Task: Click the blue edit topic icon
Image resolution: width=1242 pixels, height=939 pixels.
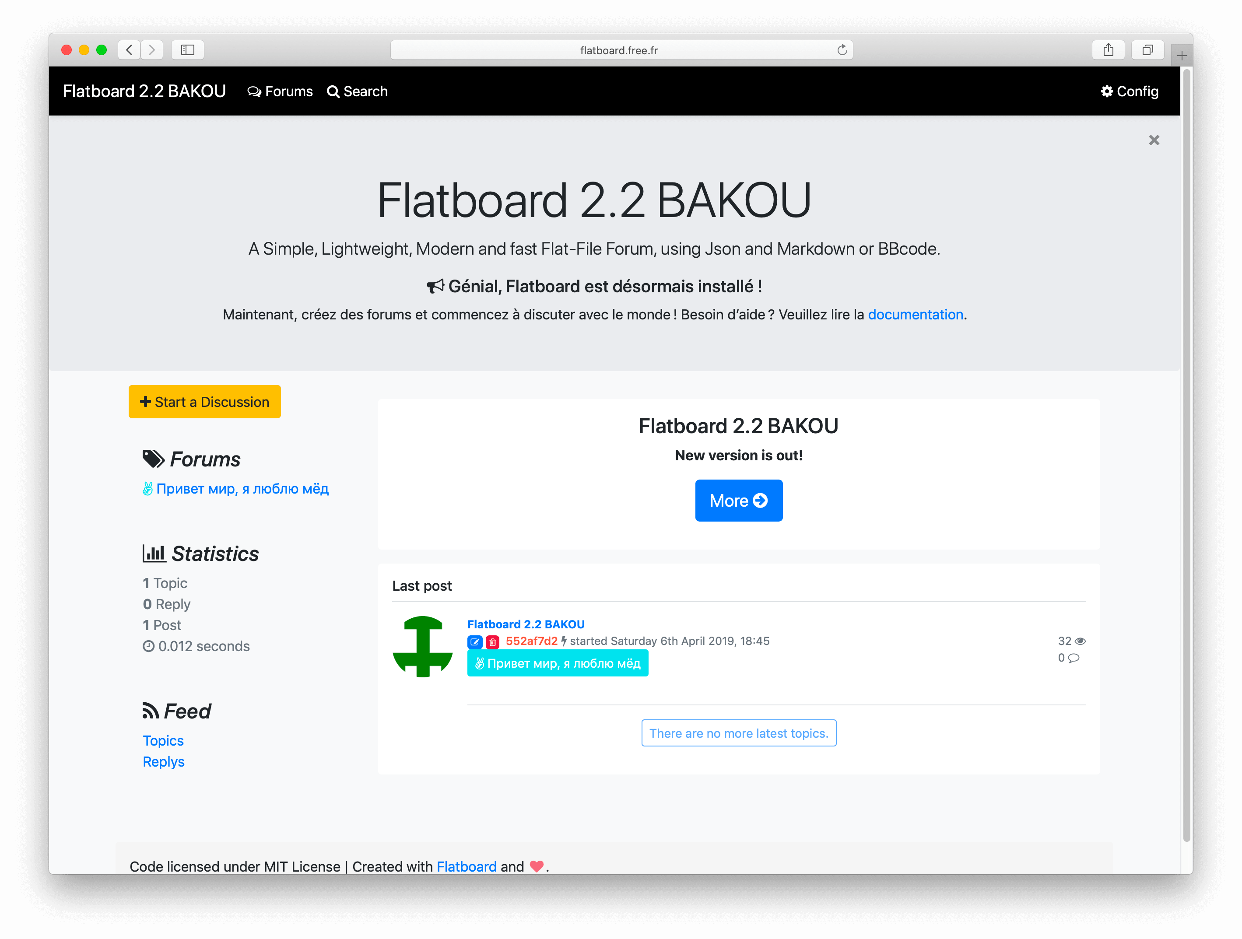Action: click(x=474, y=641)
